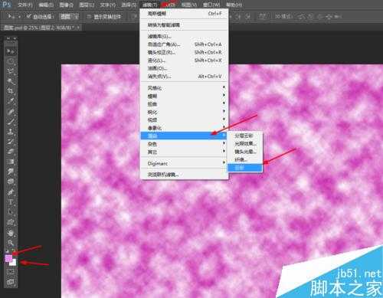Choose 镜头光晕... in the render submenu
The image size is (383, 298).
point(245,152)
